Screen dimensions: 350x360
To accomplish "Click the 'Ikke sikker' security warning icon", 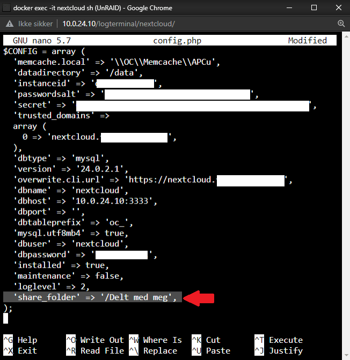I will click(x=10, y=24).
